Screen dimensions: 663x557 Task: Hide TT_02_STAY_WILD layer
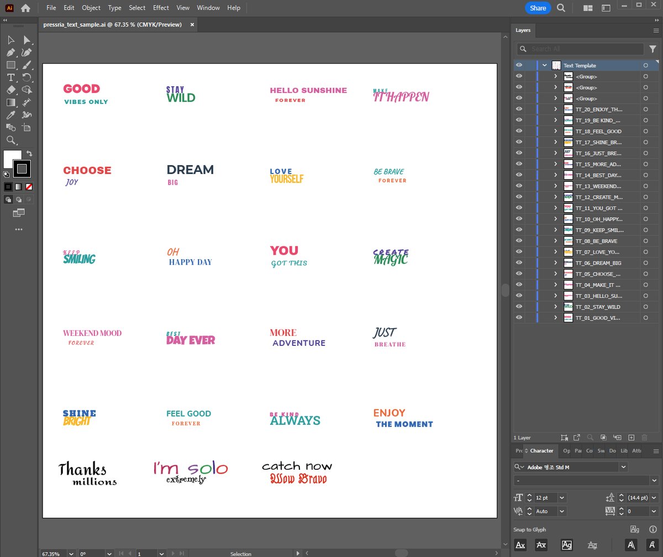click(519, 307)
